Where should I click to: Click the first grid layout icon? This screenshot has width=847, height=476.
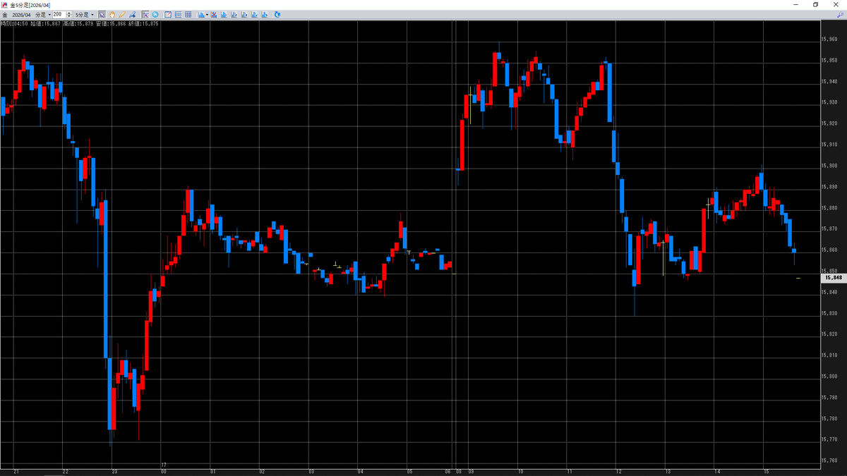178,15
